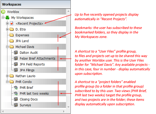The image size is (156, 114).
Task: Collapse the Michael Davis folder
Action: [x=7, y=47]
